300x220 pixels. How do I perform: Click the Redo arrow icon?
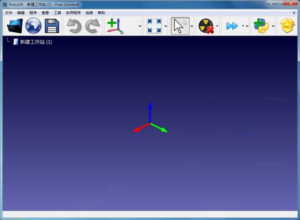[x=92, y=25]
